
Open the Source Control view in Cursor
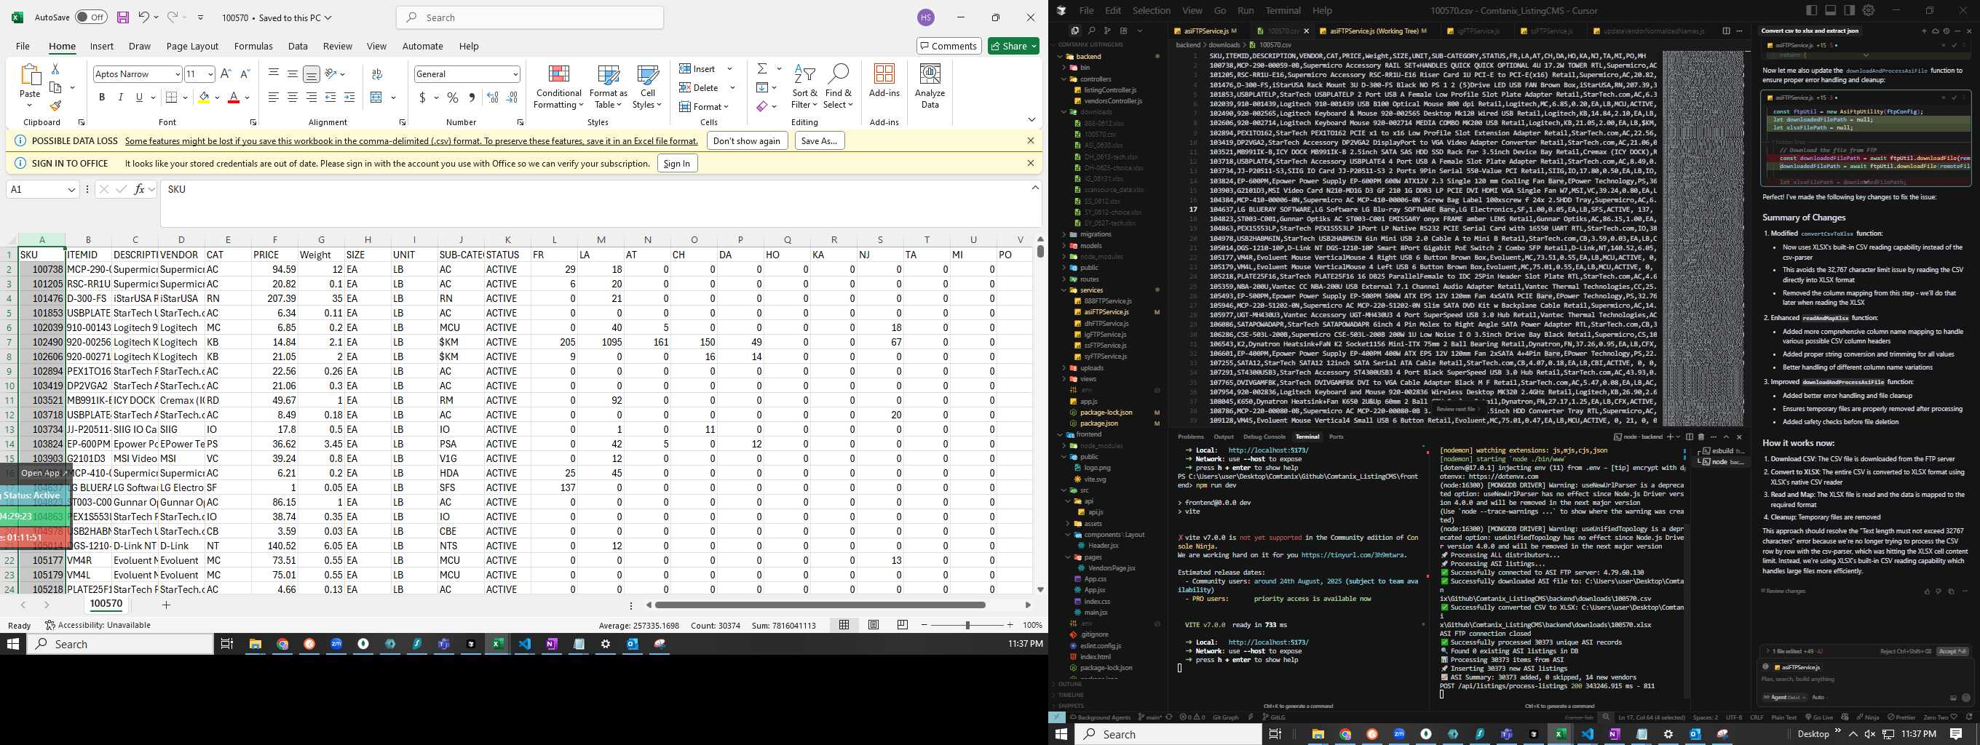click(1106, 31)
